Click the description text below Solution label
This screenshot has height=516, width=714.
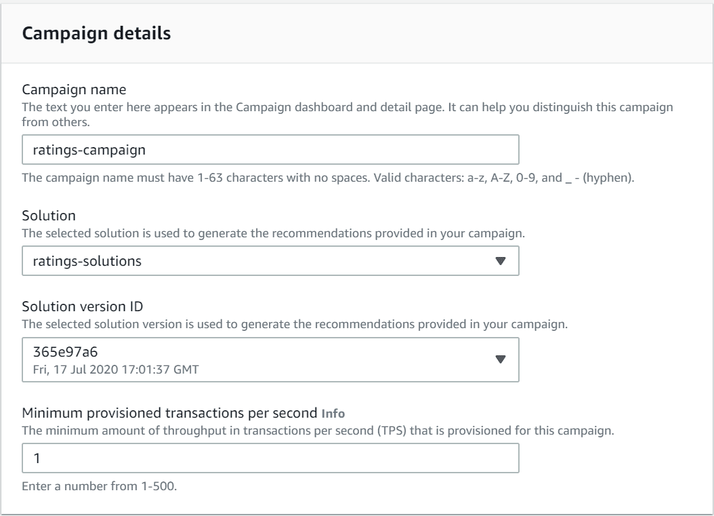click(x=274, y=233)
